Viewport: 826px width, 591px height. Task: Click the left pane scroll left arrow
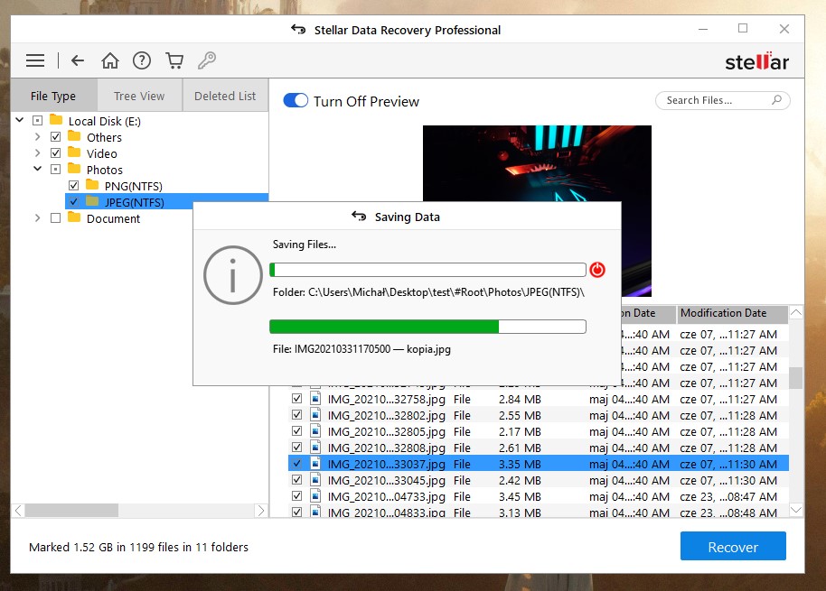[x=18, y=510]
